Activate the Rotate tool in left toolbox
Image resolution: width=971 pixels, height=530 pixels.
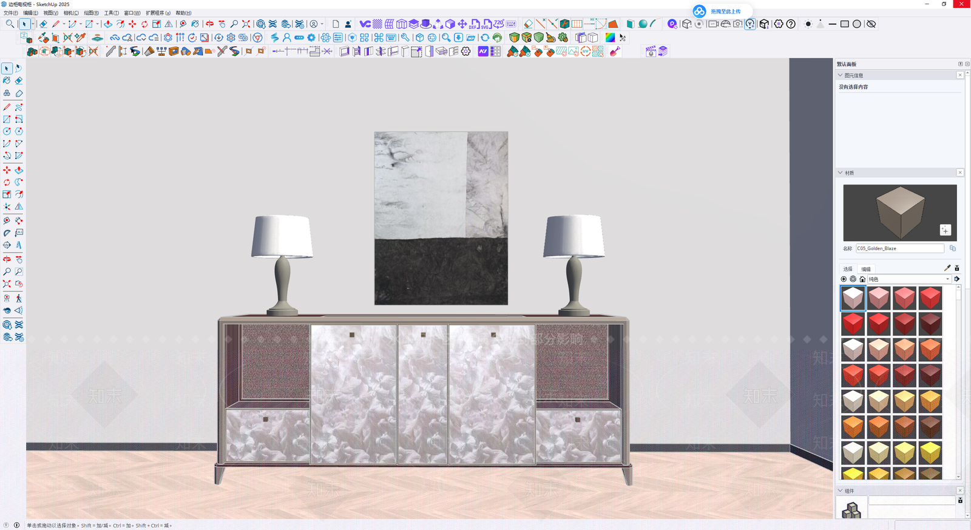pyautogui.click(x=7, y=182)
